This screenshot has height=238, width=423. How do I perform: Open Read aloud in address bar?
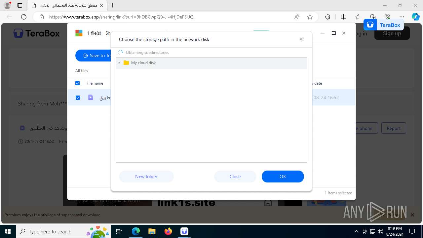point(297,17)
